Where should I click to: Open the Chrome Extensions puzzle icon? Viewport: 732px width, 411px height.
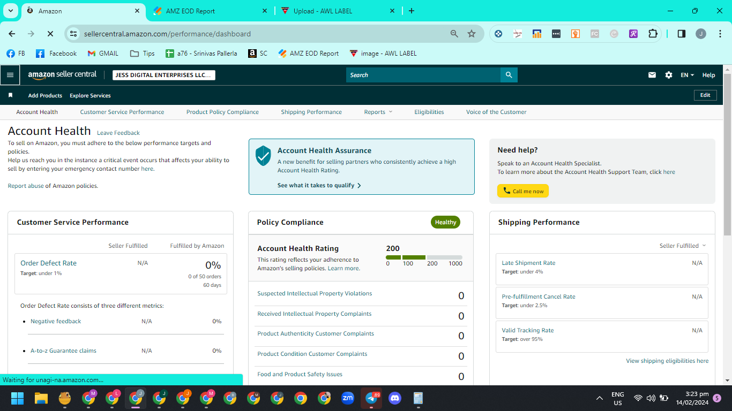pyautogui.click(x=653, y=34)
